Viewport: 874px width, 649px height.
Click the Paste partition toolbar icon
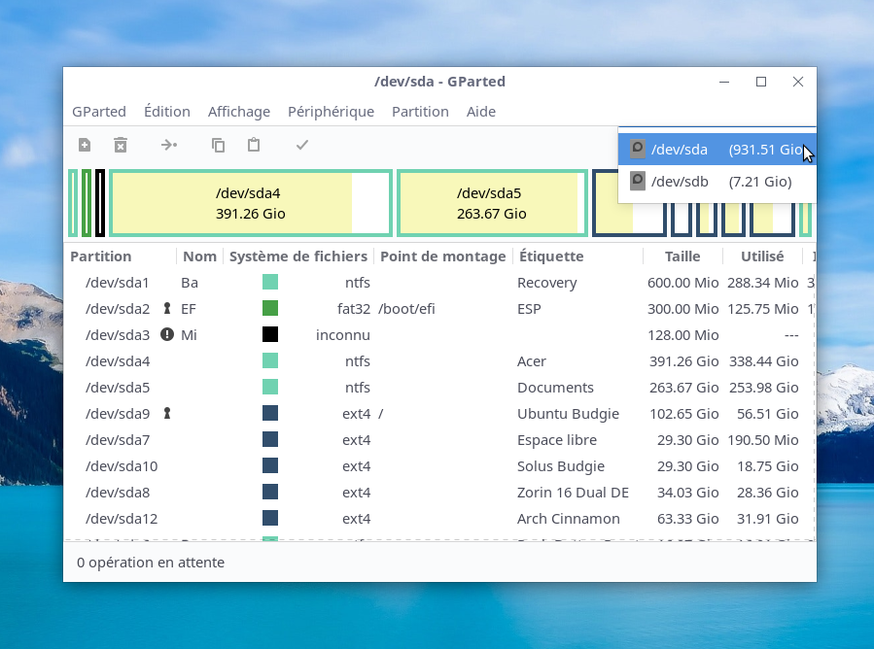[x=254, y=145]
